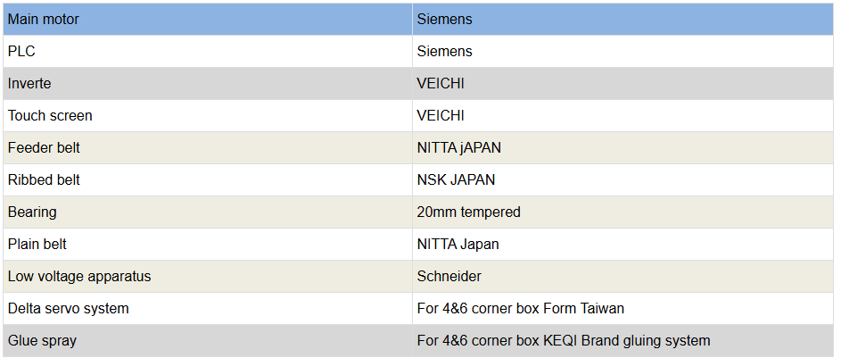Select the Siemens value in PLC row
This screenshot has width=841, height=358.
click(x=444, y=51)
